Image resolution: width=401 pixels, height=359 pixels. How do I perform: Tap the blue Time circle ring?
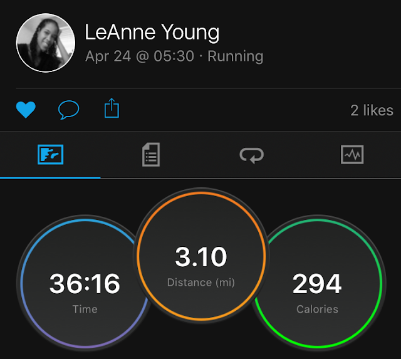point(23,282)
